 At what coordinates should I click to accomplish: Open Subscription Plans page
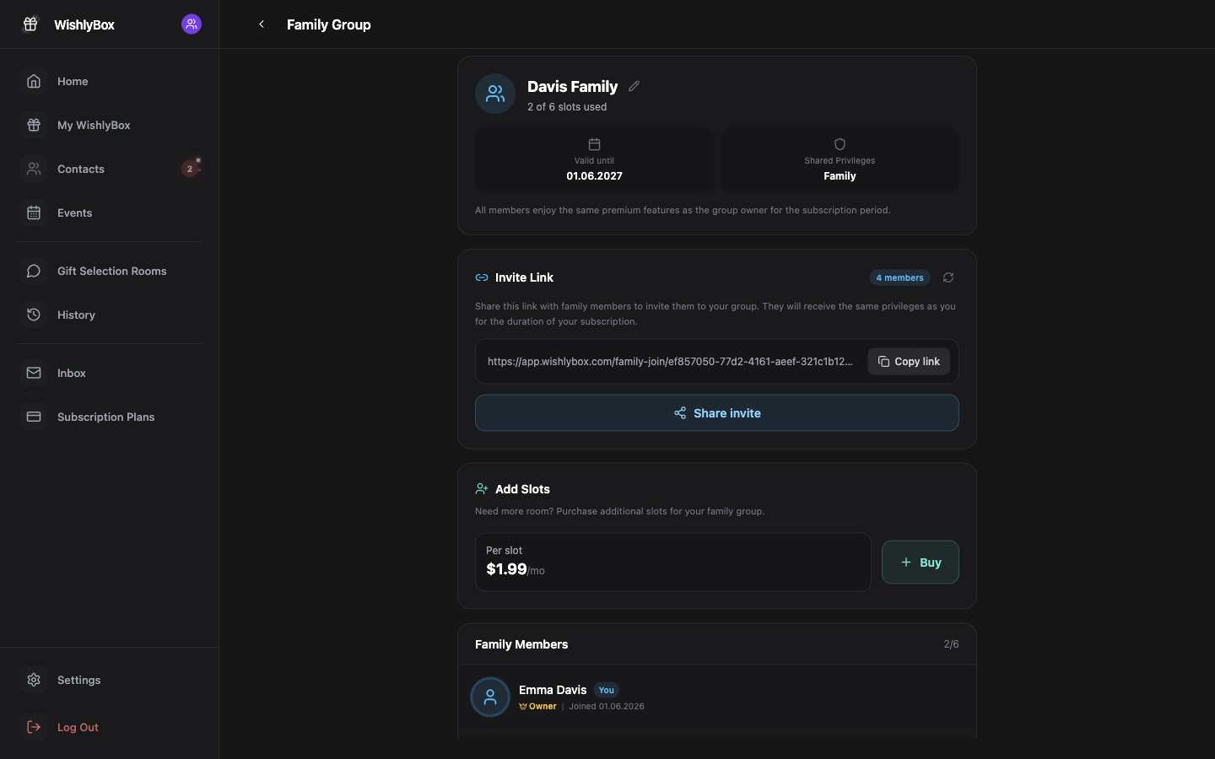110,417
